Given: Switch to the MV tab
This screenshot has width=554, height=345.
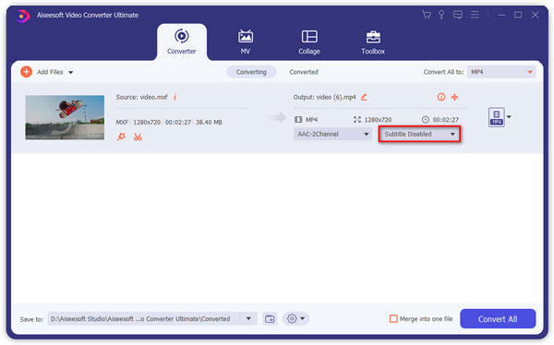Looking at the screenshot, I should [246, 42].
